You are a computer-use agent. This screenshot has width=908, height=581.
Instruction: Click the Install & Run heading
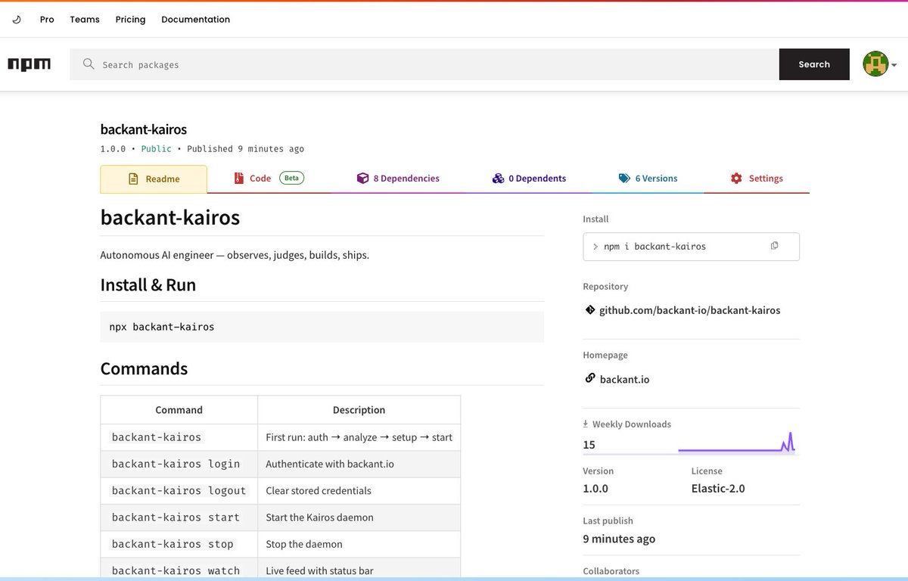point(148,285)
